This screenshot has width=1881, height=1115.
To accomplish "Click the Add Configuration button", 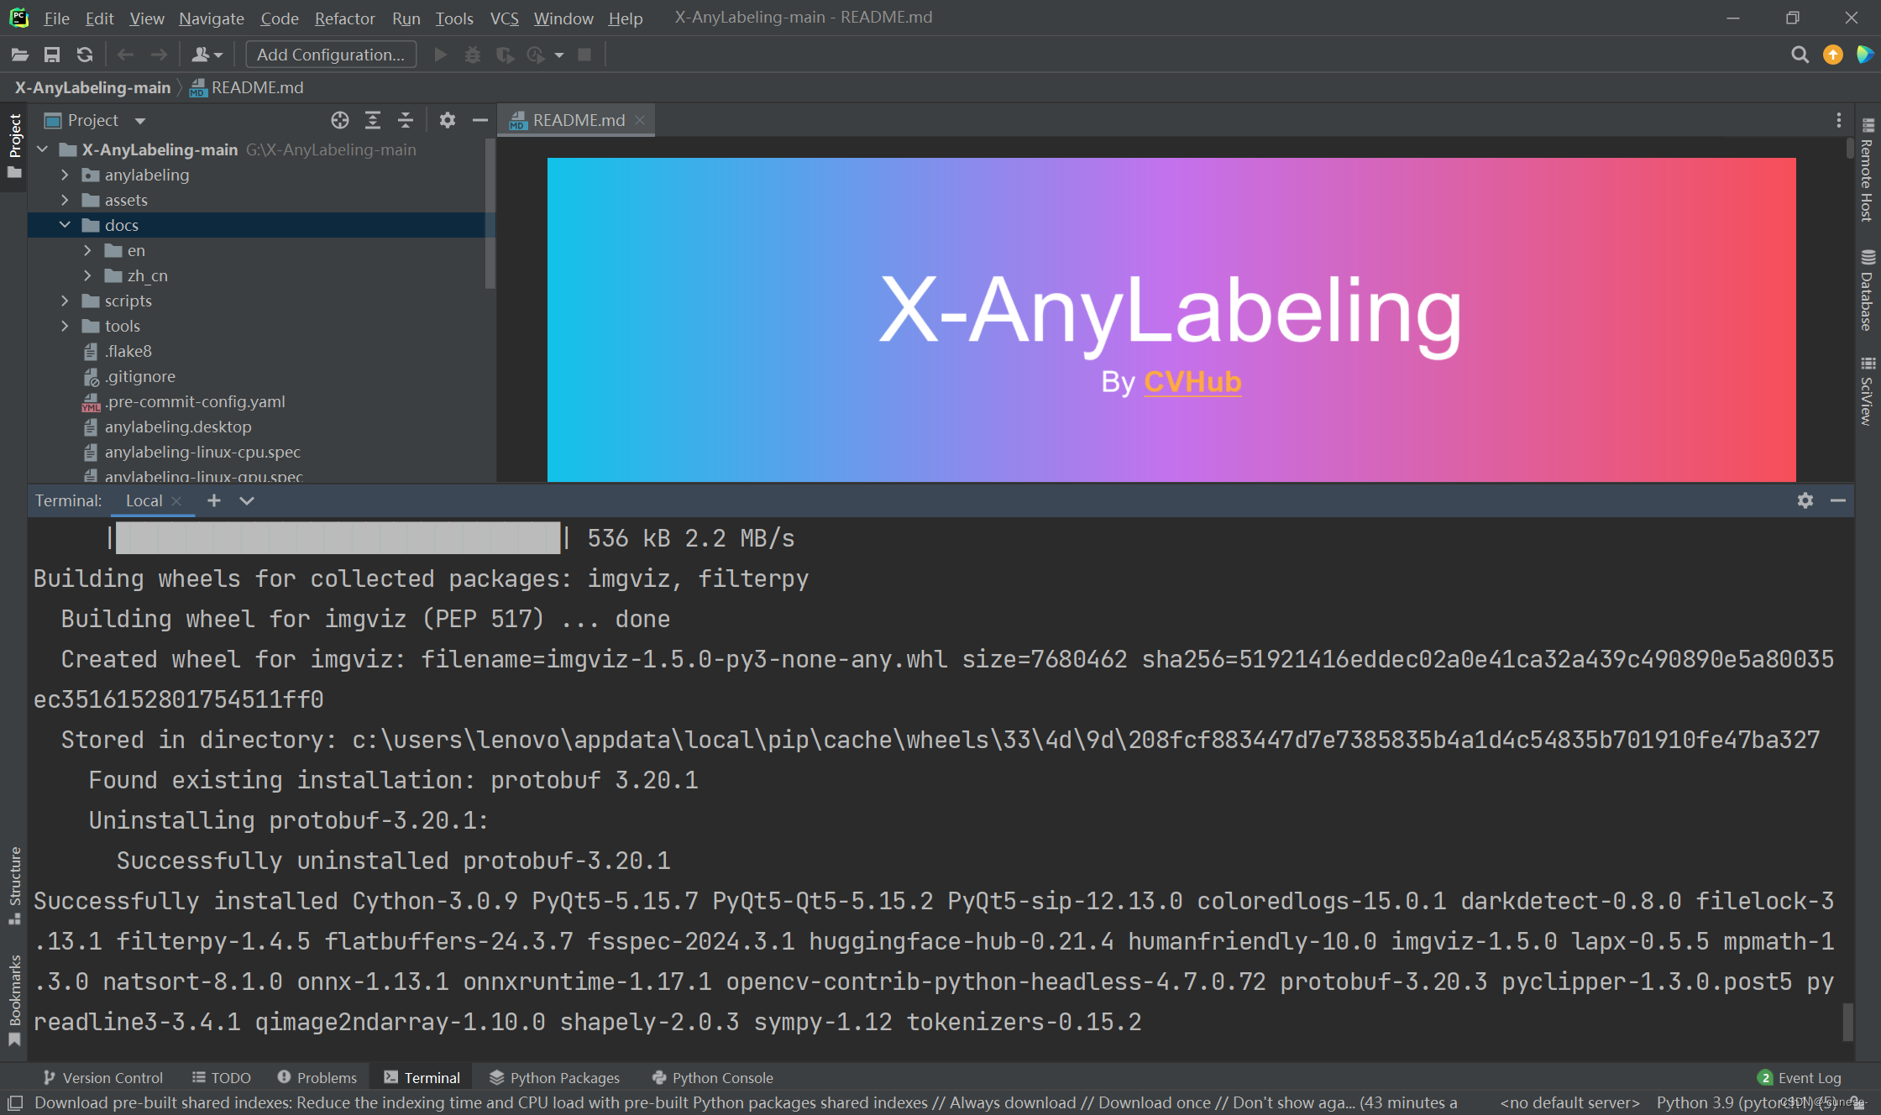I will pos(330,54).
